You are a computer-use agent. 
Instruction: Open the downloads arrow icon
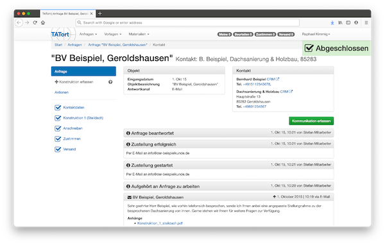coord(332,22)
